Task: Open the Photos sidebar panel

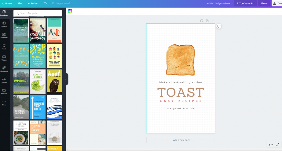Action: pyautogui.click(x=4, y=24)
